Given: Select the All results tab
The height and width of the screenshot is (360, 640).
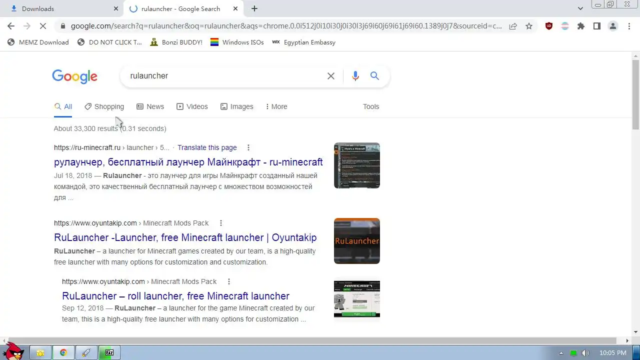Looking at the screenshot, I should 63,106.
